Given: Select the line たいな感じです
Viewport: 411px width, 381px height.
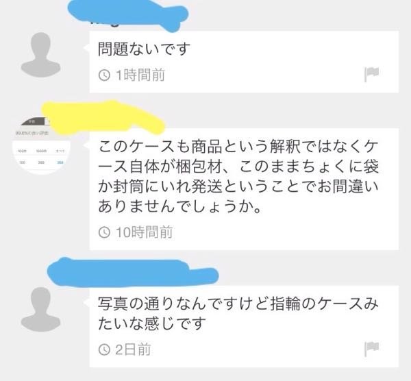Looking at the screenshot, I should (152, 323).
